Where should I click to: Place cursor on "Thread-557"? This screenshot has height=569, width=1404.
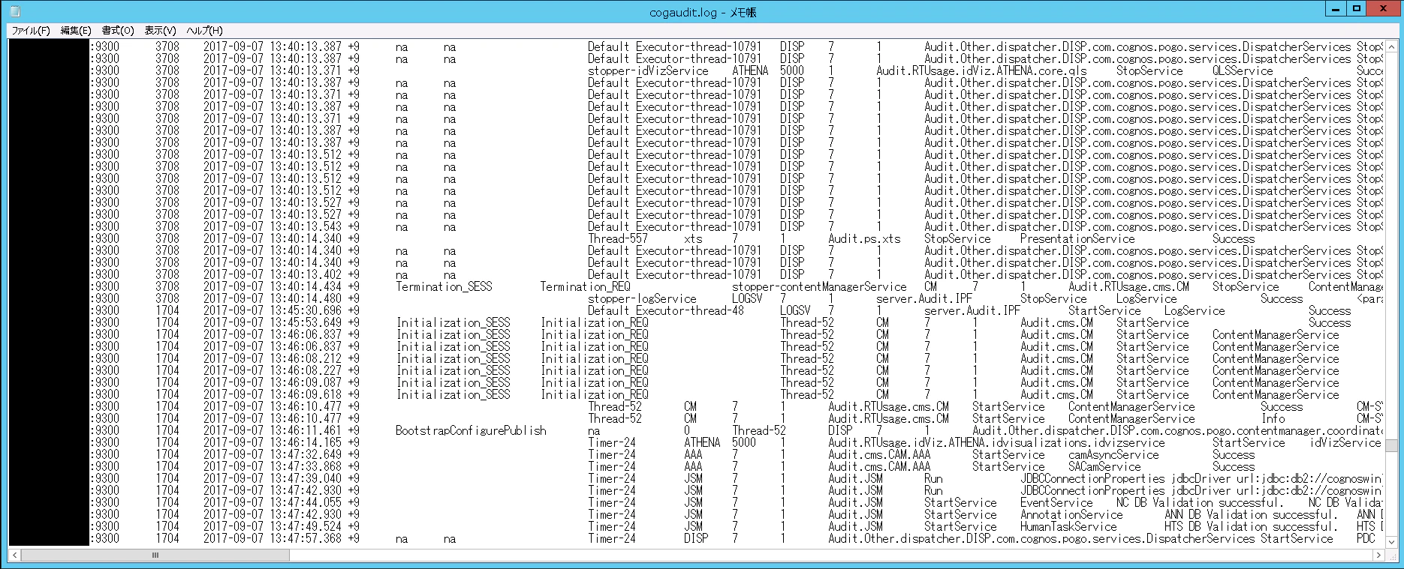click(x=618, y=238)
